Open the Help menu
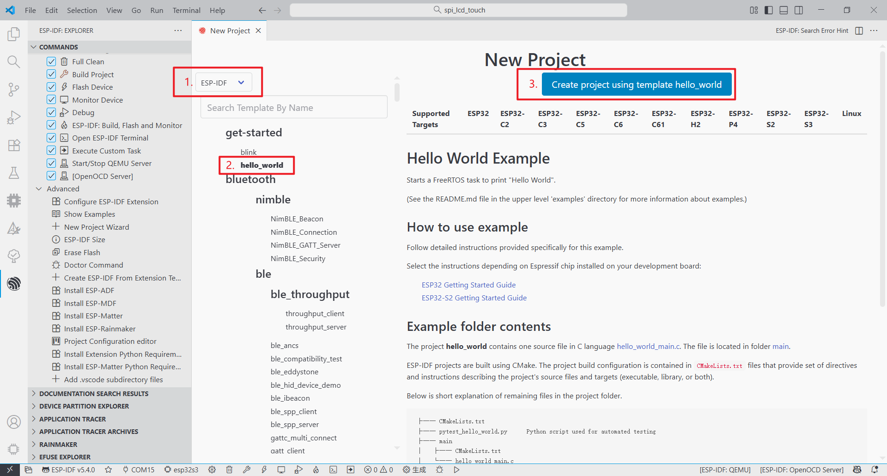Image resolution: width=887 pixels, height=476 pixels. (x=217, y=10)
